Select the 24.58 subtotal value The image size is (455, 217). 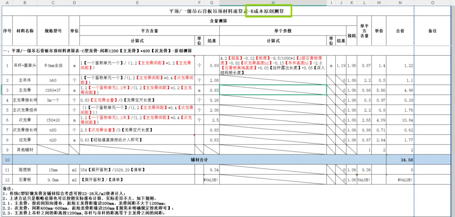tap(400, 160)
